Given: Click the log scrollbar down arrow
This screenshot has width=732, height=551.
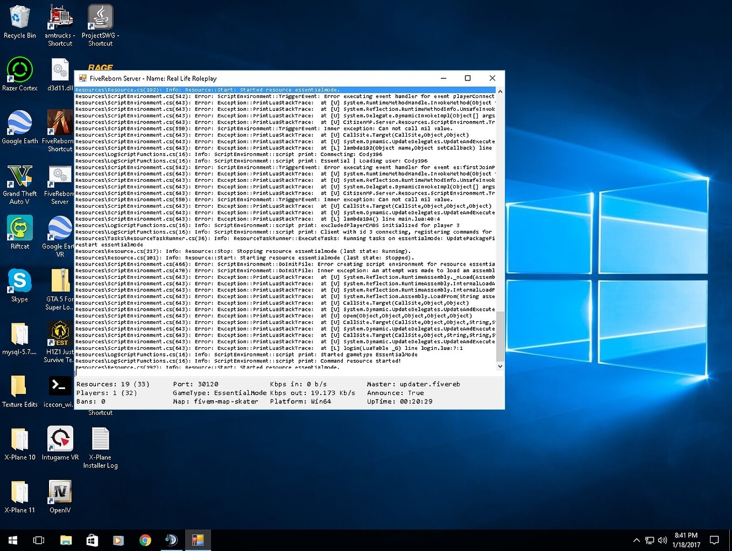Looking at the screenshot, I should [500, 366].
